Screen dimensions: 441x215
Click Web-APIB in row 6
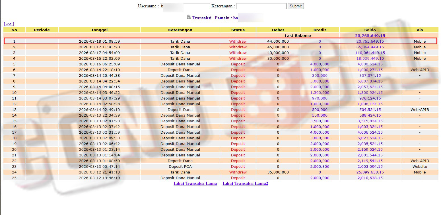tap(420, 70)
